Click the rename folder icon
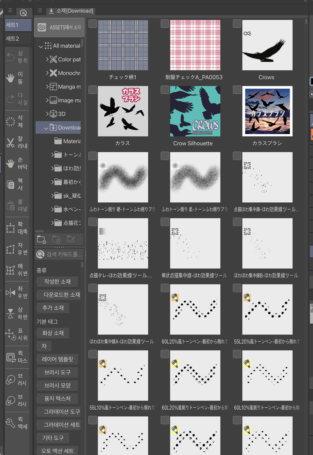Image resolution: width=313 pixels, height=455 pixels. click(x=71, y=239)
